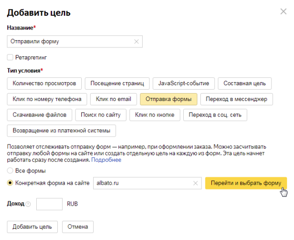Choose JavaScript-событие condition type

[184, 83]
